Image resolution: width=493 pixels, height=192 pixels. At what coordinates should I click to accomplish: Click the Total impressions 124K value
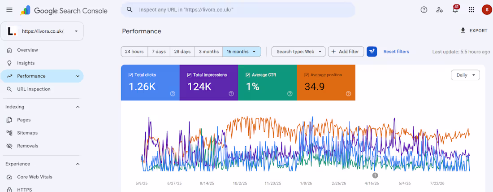(x=199, y=87)
